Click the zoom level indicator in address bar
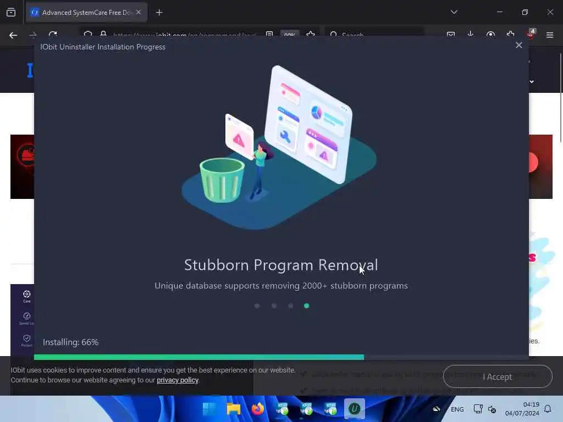This screenshot has height=422, width=563. (x=289, y=35)
